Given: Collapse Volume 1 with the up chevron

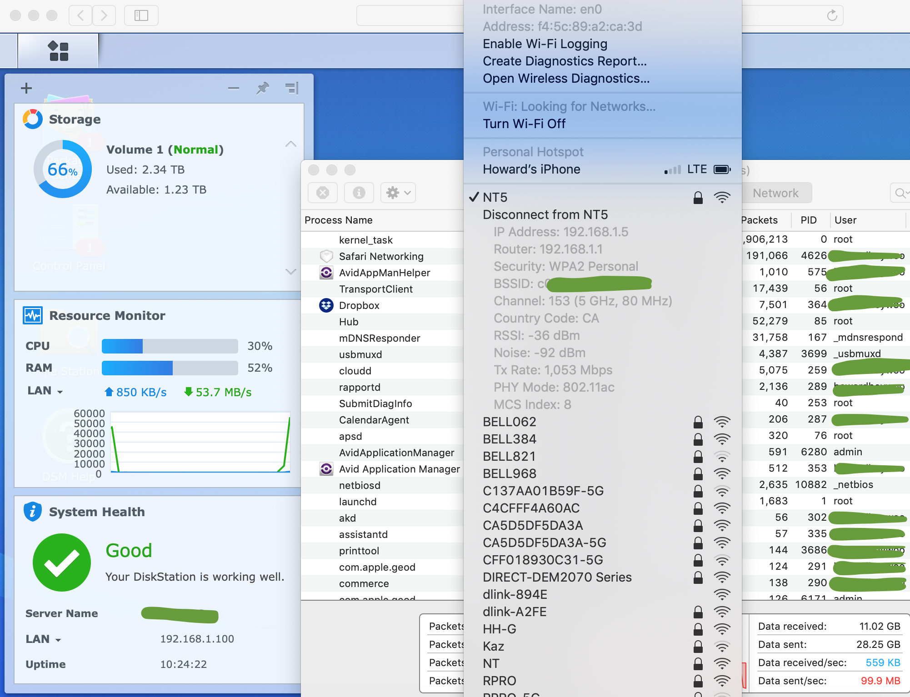Looking at the screenshot, I should click(291, 144).
